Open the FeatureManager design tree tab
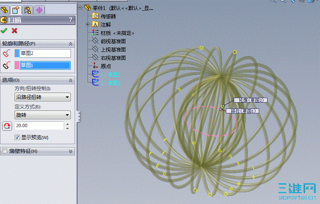 click(x=5, y=10)
